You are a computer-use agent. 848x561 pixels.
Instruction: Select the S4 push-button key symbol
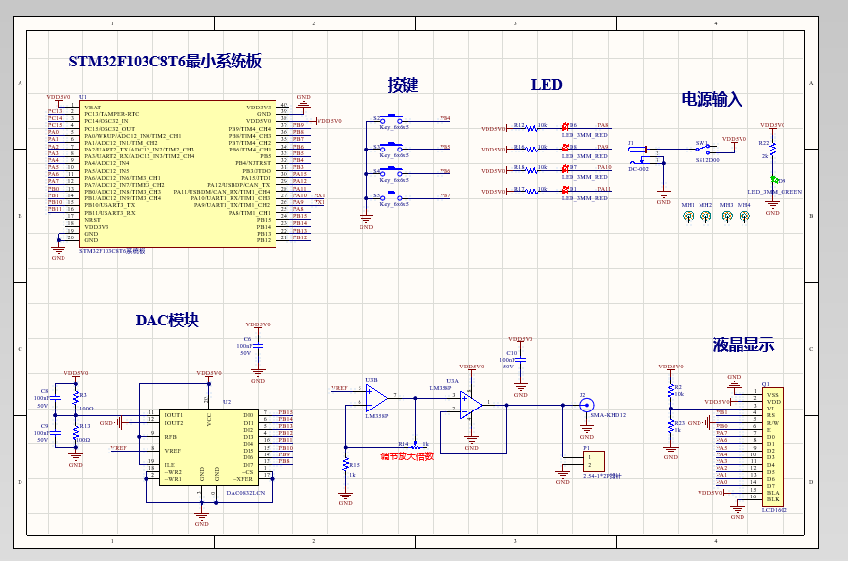(x=392, y=172)
